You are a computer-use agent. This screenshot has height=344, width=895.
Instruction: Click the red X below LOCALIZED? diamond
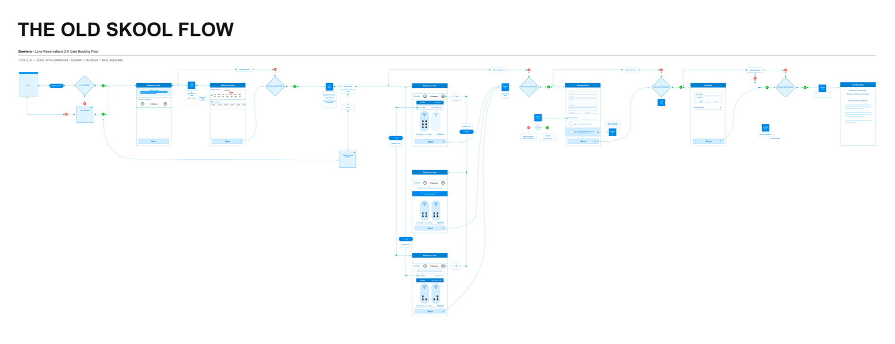point(85,103)
